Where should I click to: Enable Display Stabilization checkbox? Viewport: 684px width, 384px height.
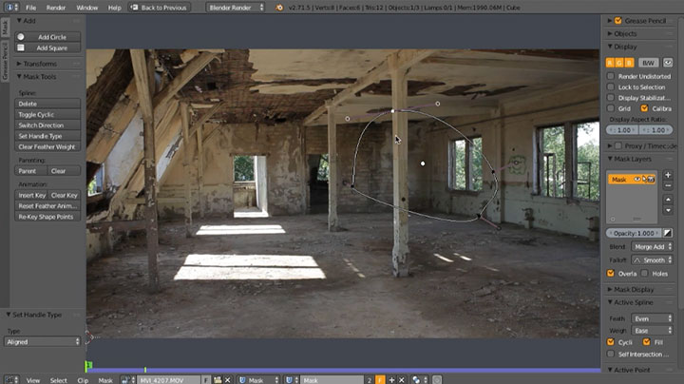click(611, 98)
